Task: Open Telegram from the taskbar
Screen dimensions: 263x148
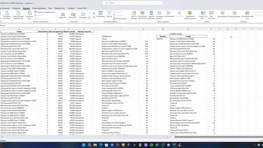Action: click(112, 145)
